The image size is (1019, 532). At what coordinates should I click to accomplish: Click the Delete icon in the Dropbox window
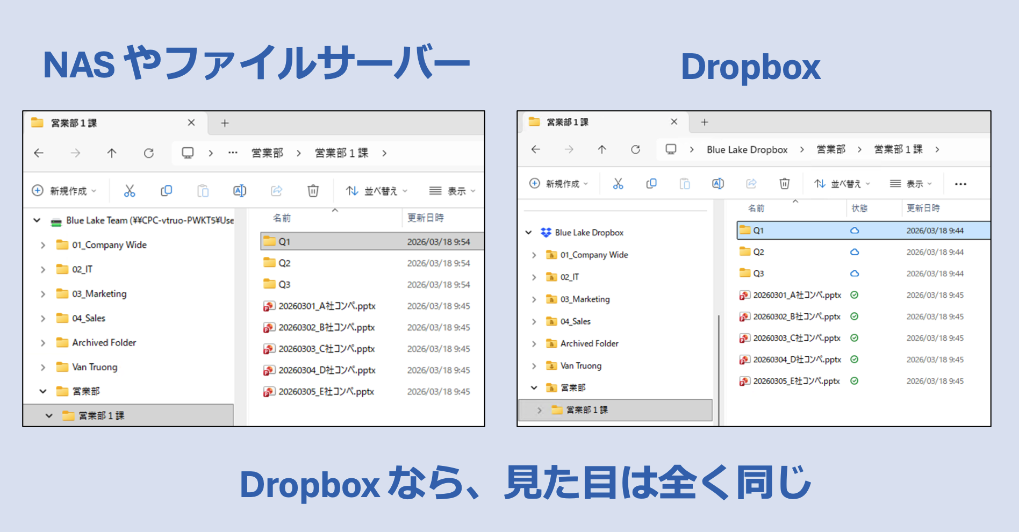click(784, 183)
